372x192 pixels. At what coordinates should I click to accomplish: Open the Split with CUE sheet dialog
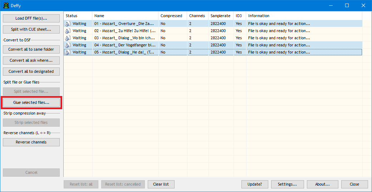(x=31, y=29)
